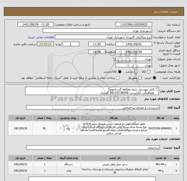Screen dimensions: 187x181
Task: Click the کد خدمت column header
Action: (x=161, y=158)
